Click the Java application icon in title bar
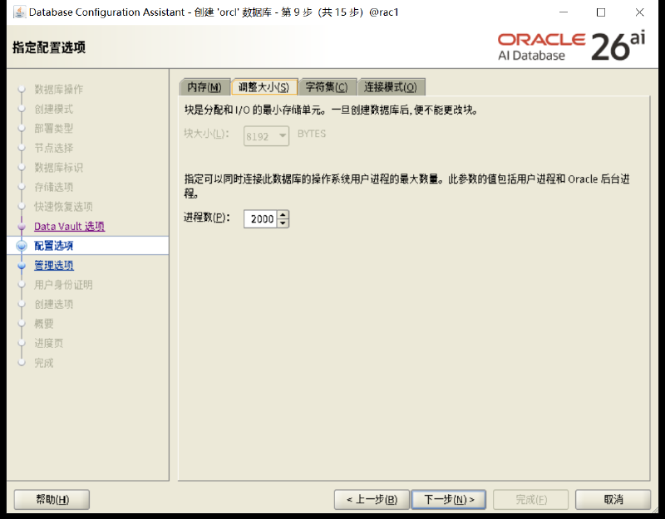Screen dimensions: 665x519 pyautogui.click(x=19, y=12)
